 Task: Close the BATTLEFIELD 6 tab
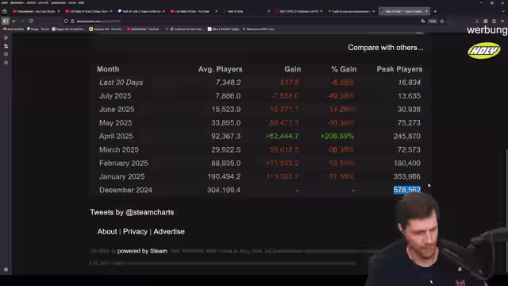(321, 11)
